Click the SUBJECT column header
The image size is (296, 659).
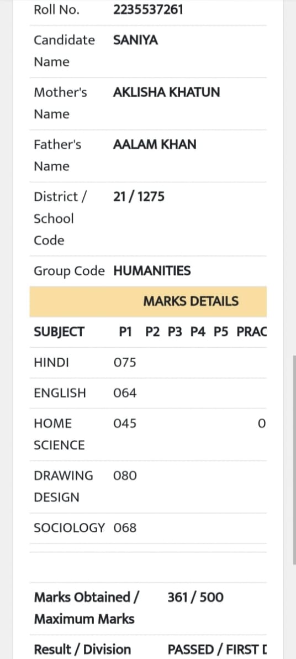coord(59,332)
